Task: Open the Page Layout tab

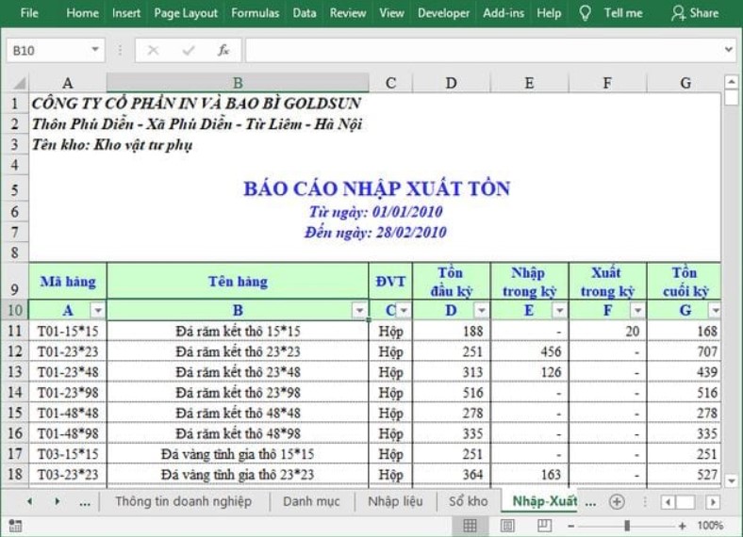Action: pyautogui.click(x=186, y=13)
